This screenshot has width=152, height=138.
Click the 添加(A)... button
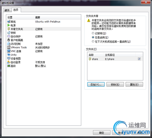coord(96,84)
